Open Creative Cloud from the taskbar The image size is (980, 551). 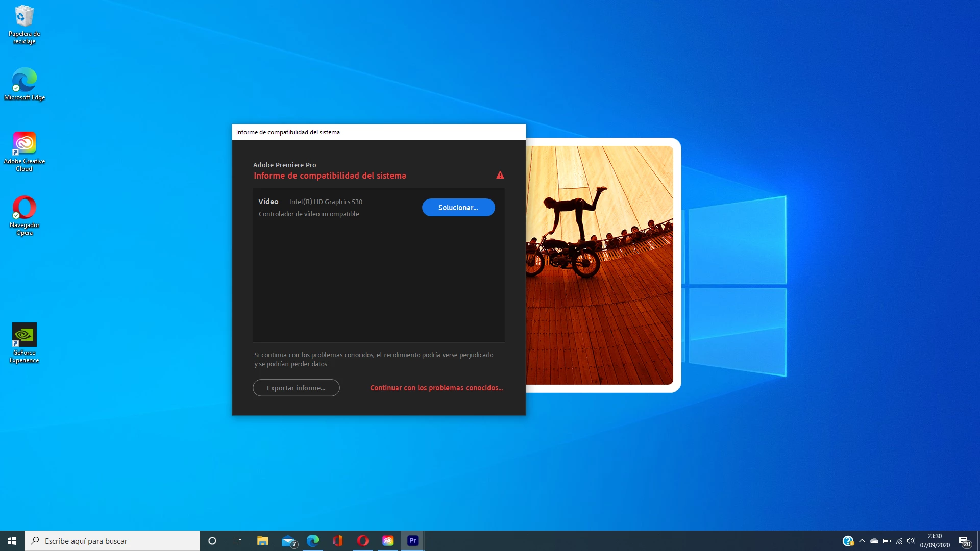pos(388,541)
